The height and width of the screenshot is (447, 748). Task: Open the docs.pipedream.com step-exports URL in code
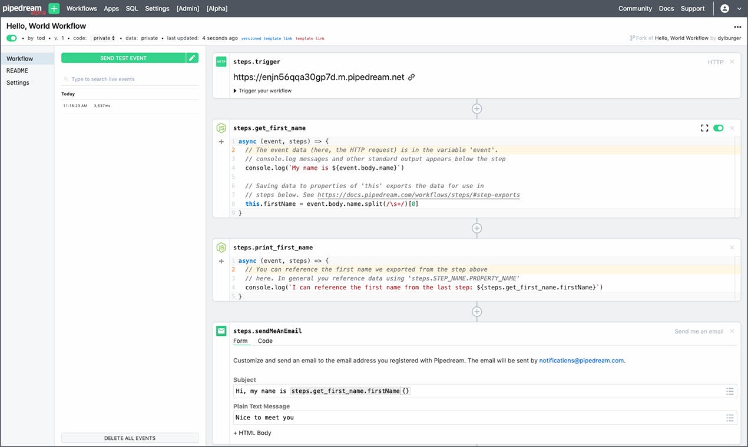coord(419,195)
